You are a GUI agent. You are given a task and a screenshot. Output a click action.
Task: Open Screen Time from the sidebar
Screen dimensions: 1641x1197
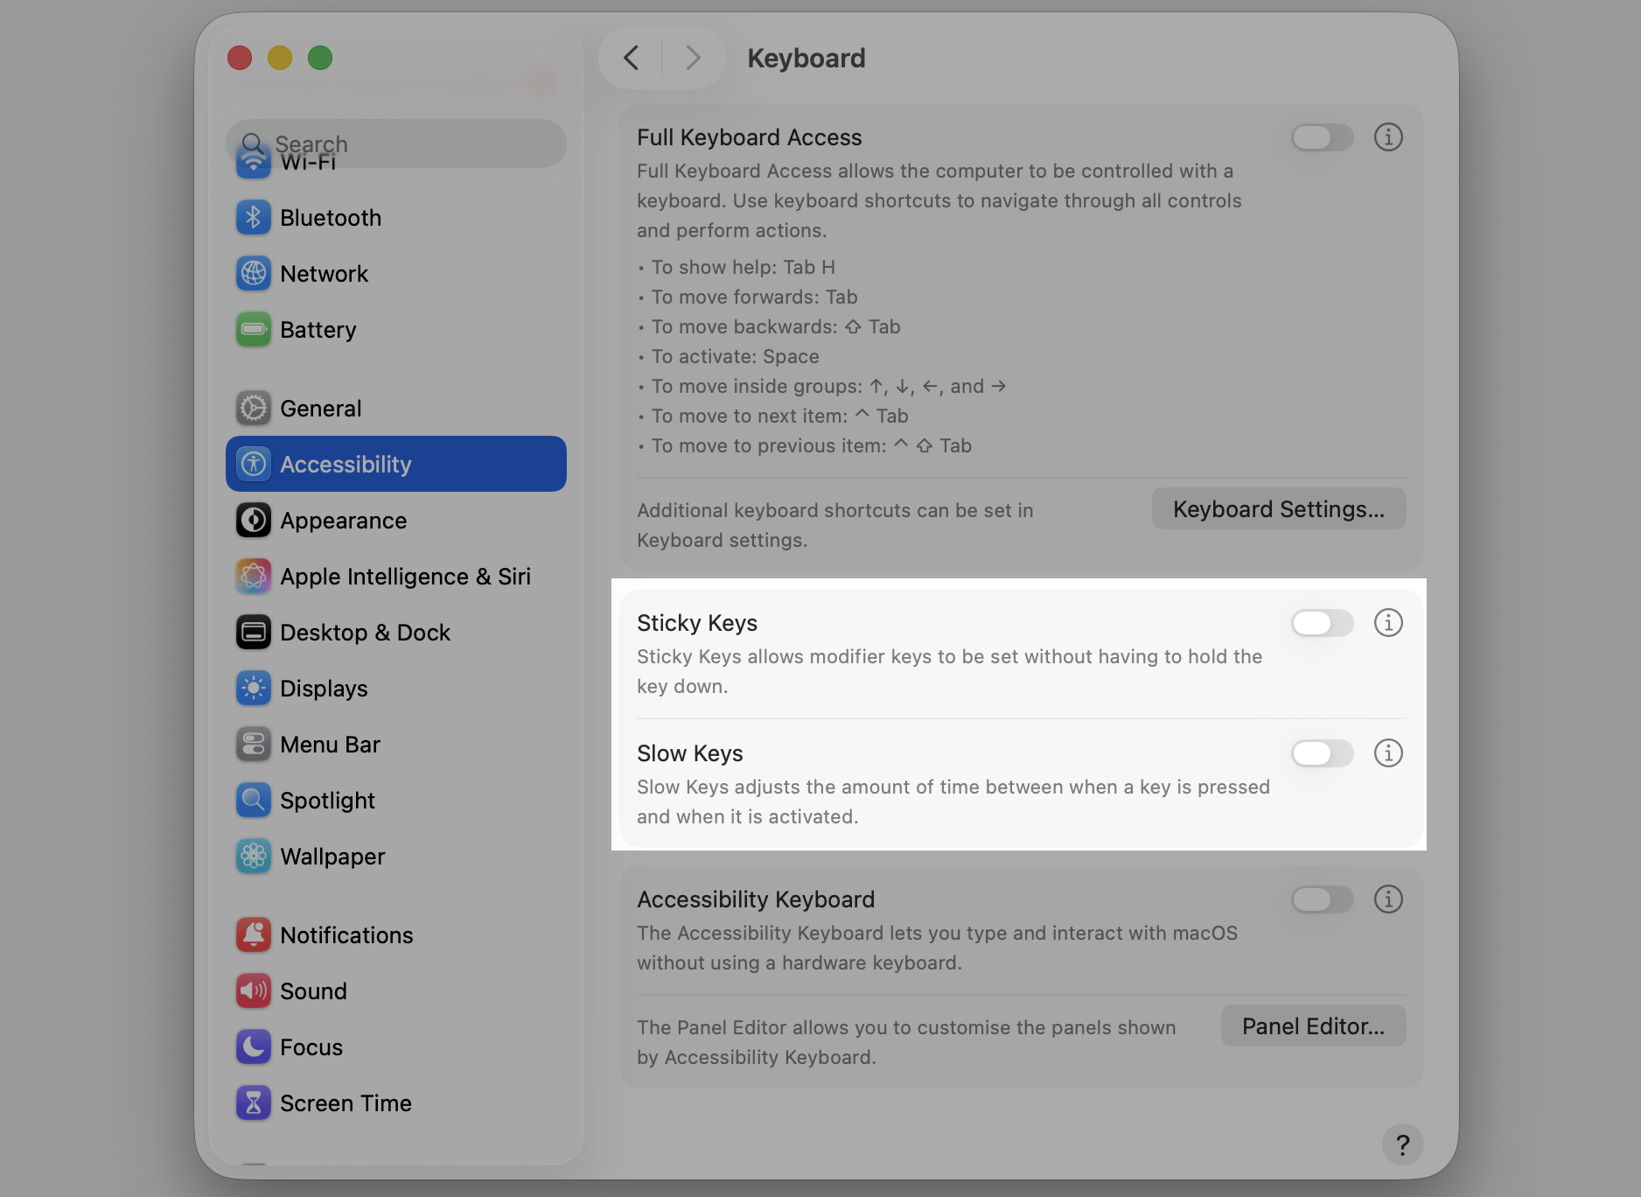396,1102
